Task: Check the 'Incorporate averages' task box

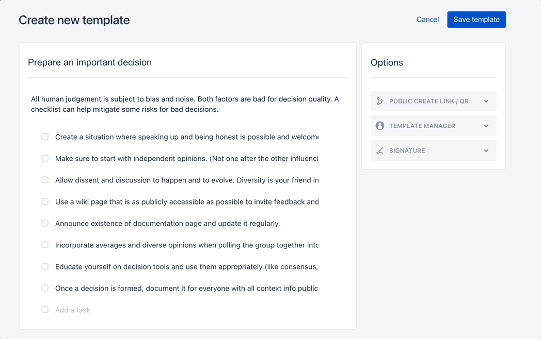Action: pos(45,245)
